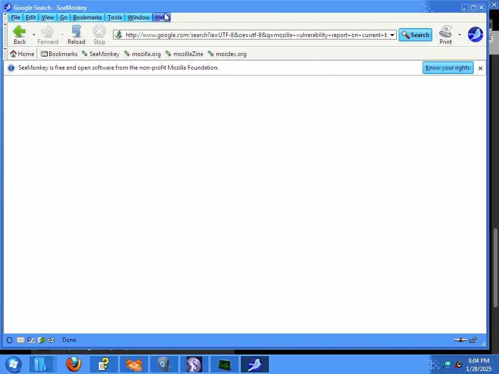Open the Go menu

63,18
